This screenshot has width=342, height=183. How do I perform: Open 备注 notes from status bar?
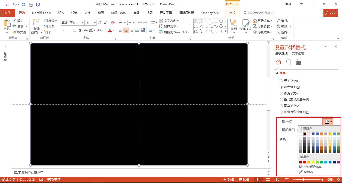point(229,179)
